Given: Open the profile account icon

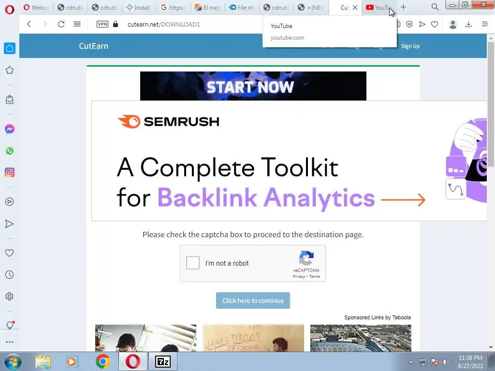Looking at the screenshot, I should (453, 24).
